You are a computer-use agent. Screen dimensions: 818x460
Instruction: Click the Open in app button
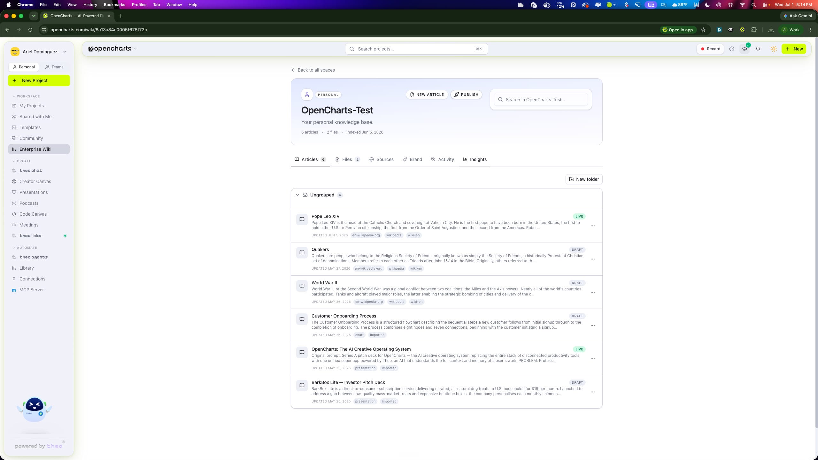click(677, 30)
